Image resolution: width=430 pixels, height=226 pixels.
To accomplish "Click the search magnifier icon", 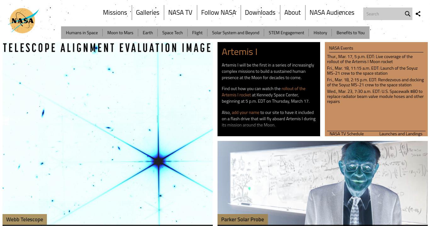I will (407, 14).
